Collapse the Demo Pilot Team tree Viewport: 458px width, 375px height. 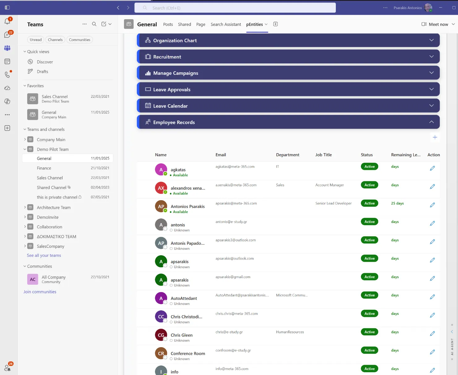pos(25,149)
